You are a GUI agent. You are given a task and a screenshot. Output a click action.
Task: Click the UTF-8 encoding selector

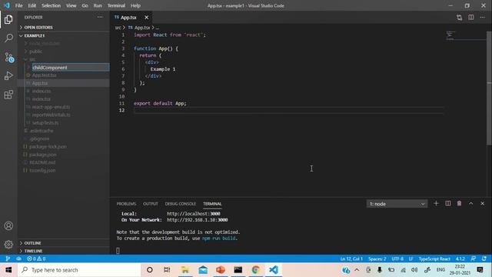coord(397,259)
